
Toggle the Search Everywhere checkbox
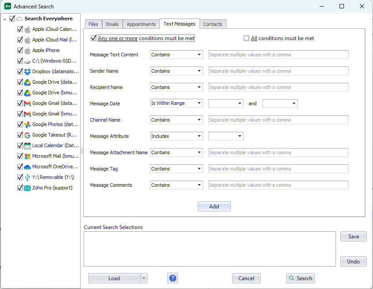pos(12,19)
